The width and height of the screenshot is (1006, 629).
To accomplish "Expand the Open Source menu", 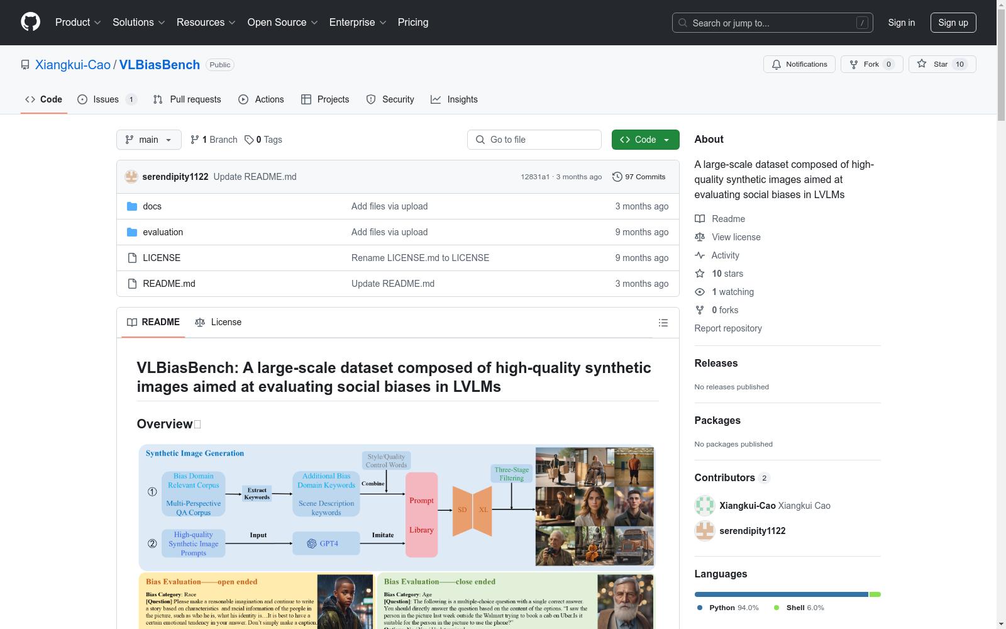I will [x=283, y=23].
